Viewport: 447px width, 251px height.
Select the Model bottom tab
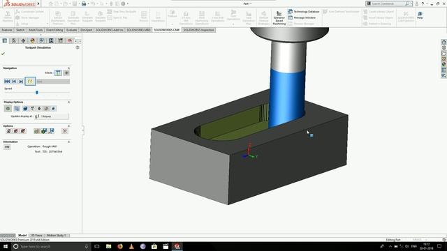pyautogui.click(x=22, y=236)
